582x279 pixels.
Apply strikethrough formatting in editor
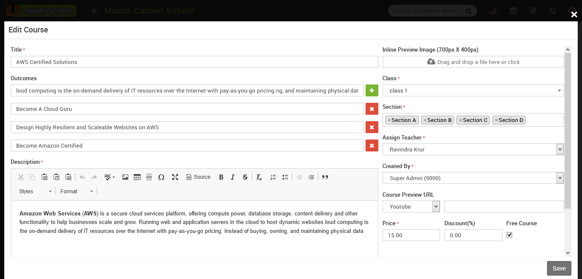(245, 177)
